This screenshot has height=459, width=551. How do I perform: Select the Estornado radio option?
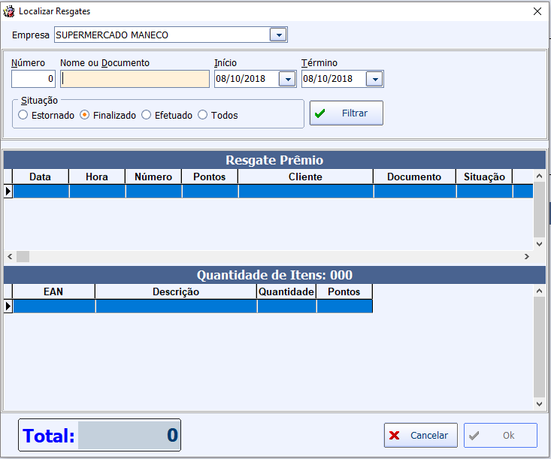coord(23,115)
